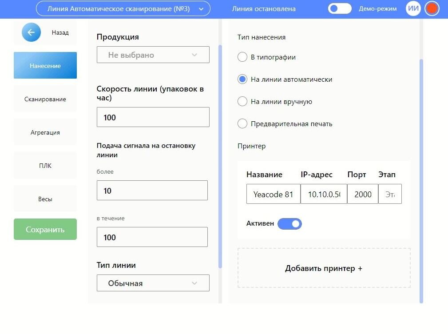The image size is (448, 334).
Task: Switch to the Агрегация tab
Action: click(x=45, y=132)
